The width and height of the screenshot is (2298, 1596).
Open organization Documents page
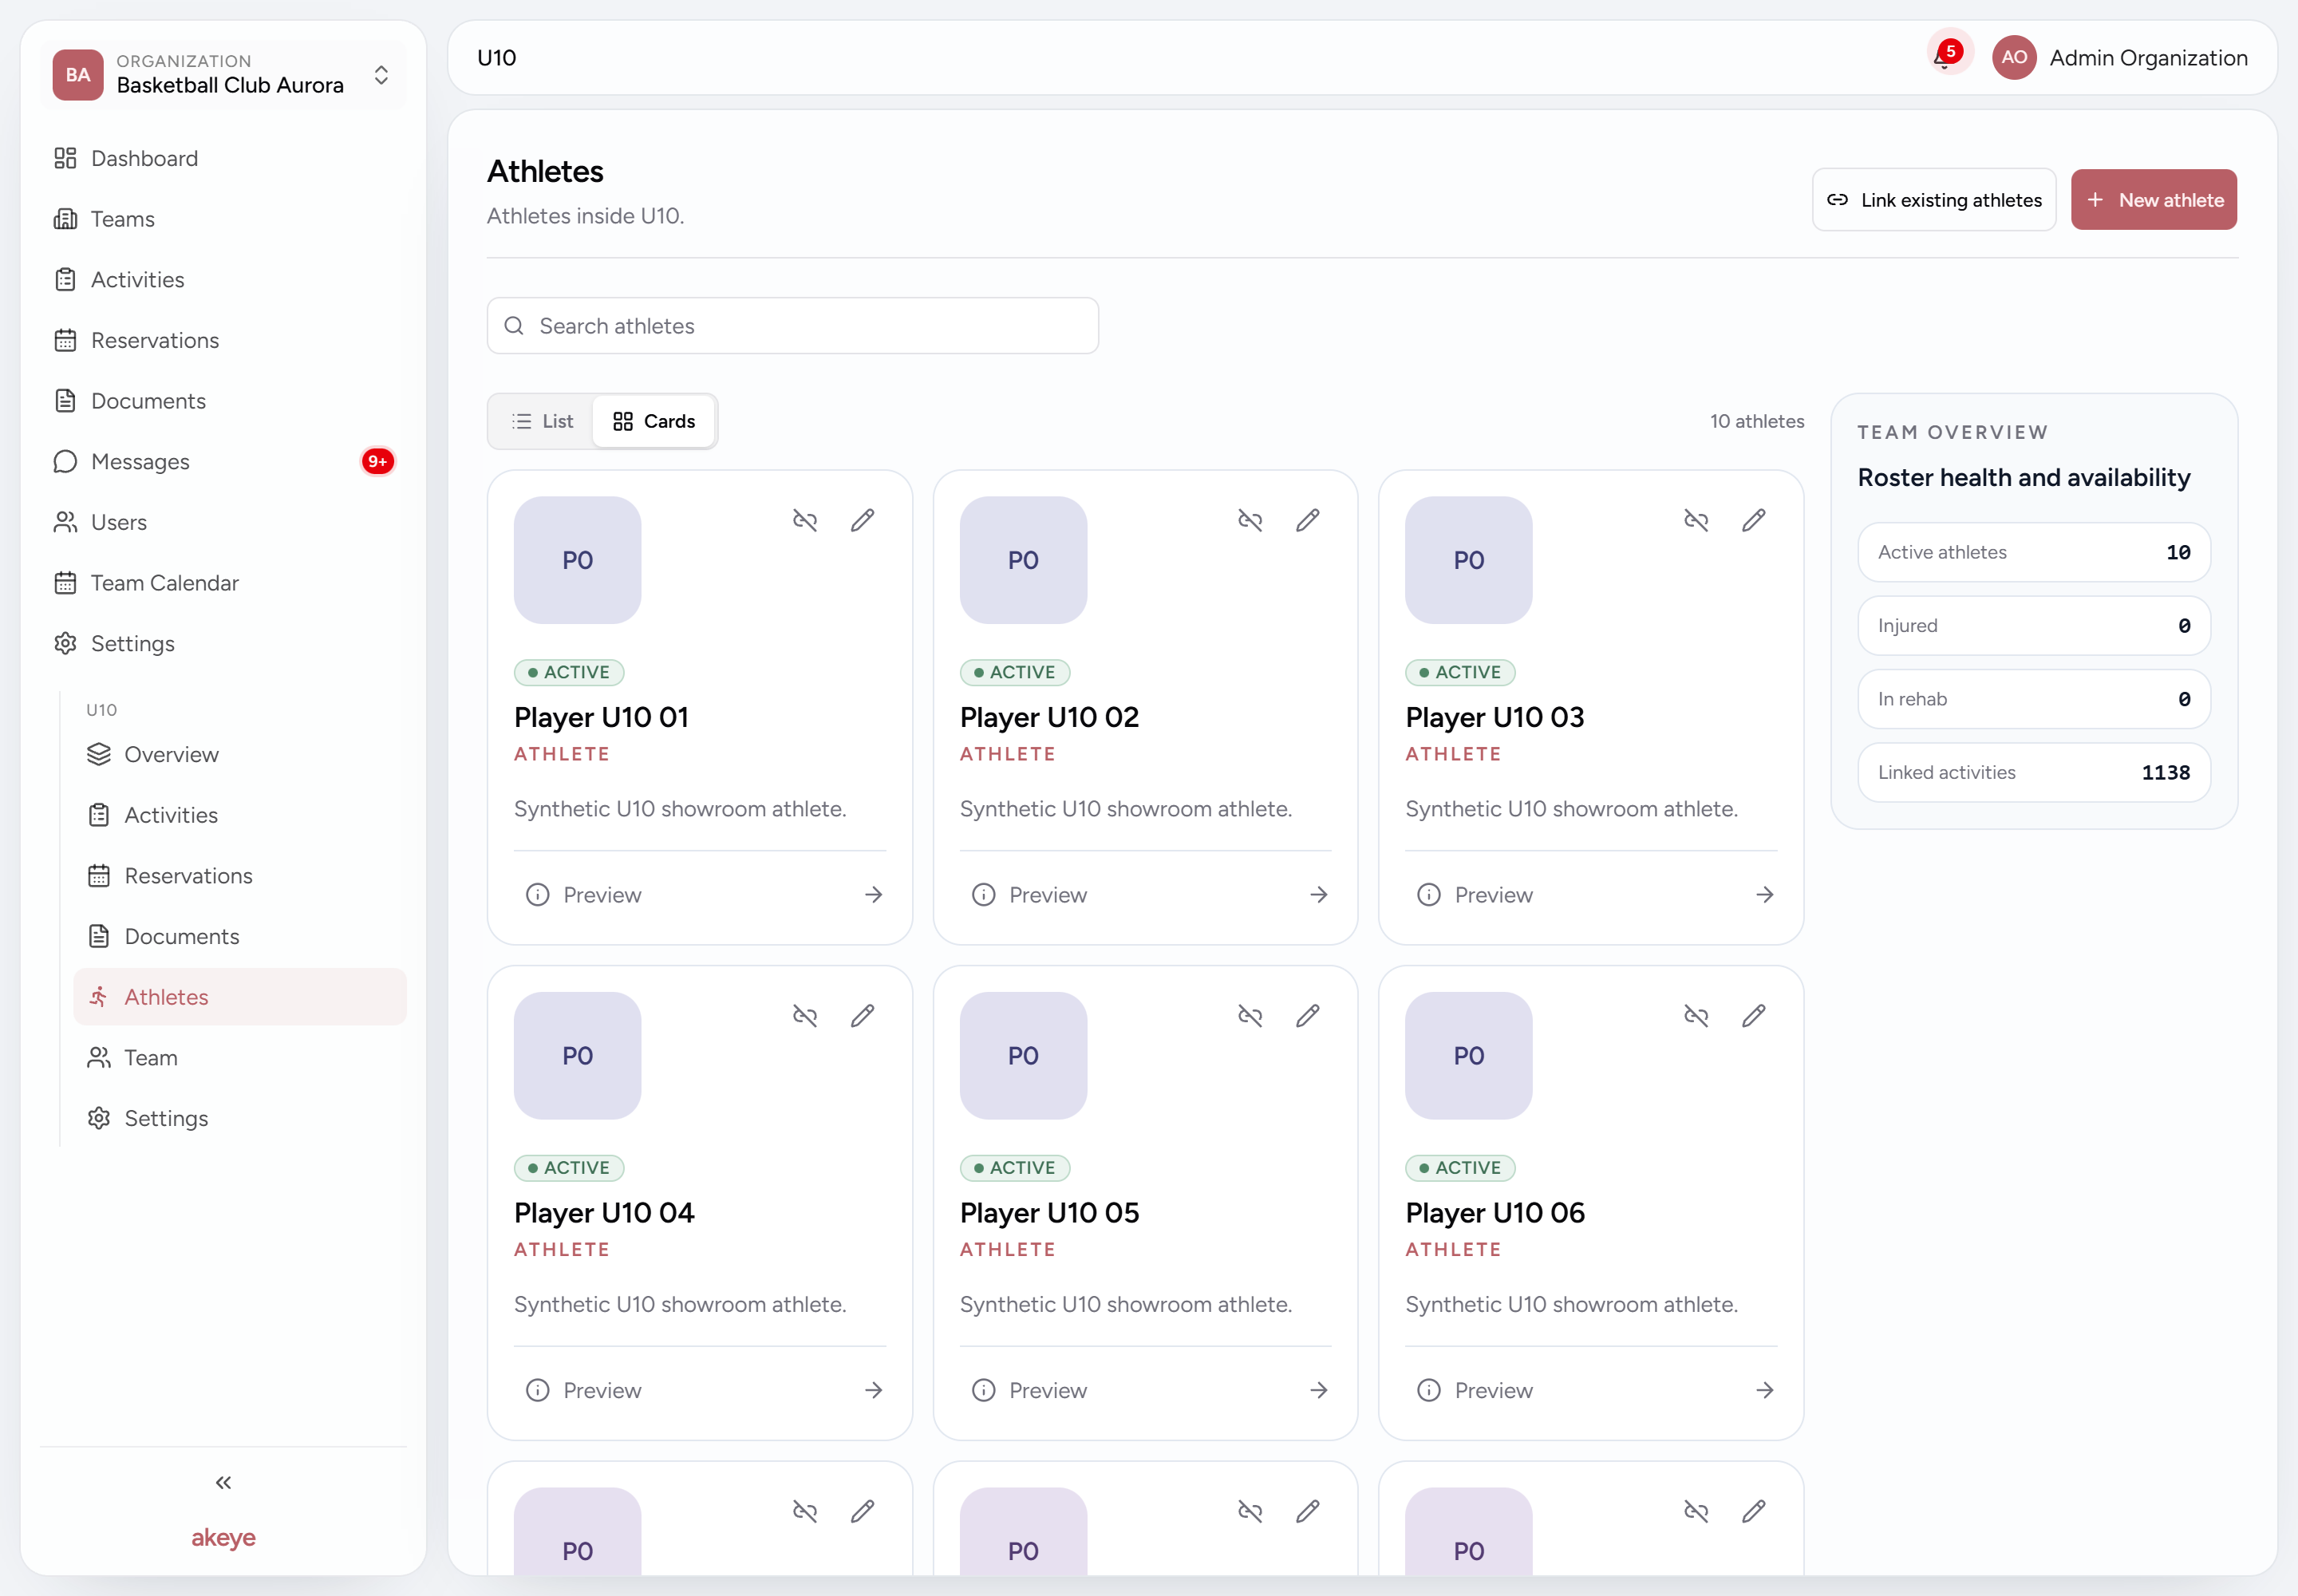coord(223,401)
